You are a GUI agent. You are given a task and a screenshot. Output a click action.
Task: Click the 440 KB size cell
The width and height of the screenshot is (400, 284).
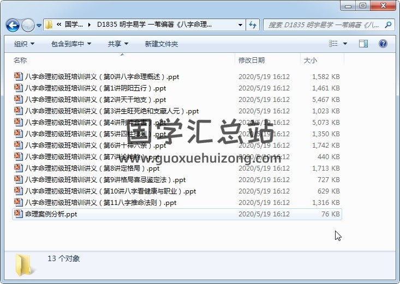point(329,157)
